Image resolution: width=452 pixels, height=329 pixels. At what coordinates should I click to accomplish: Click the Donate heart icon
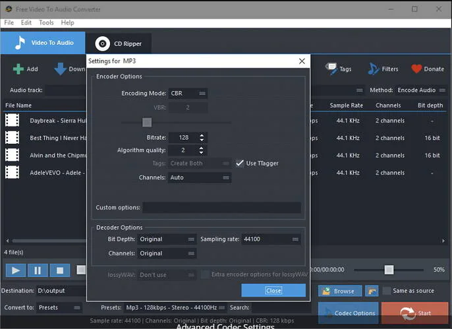point(416,69)
